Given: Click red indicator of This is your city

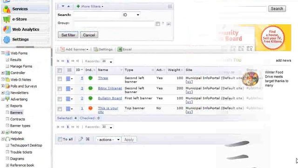Looking at the screenshot, I should click(90, 108).
